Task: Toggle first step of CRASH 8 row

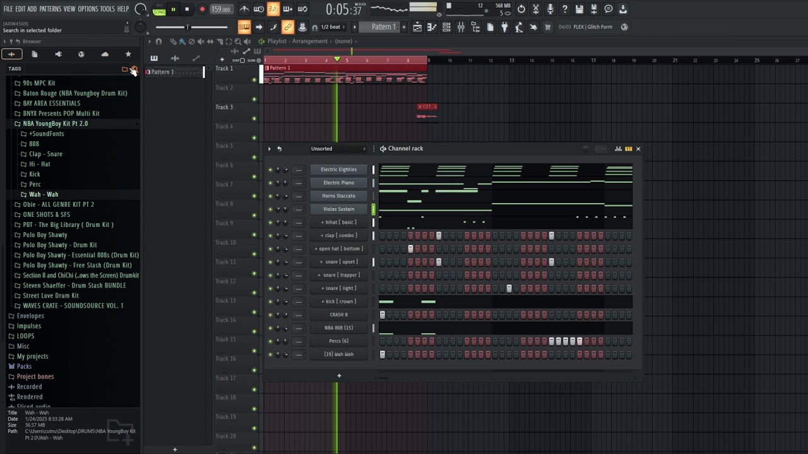Action: click(383, 315)
